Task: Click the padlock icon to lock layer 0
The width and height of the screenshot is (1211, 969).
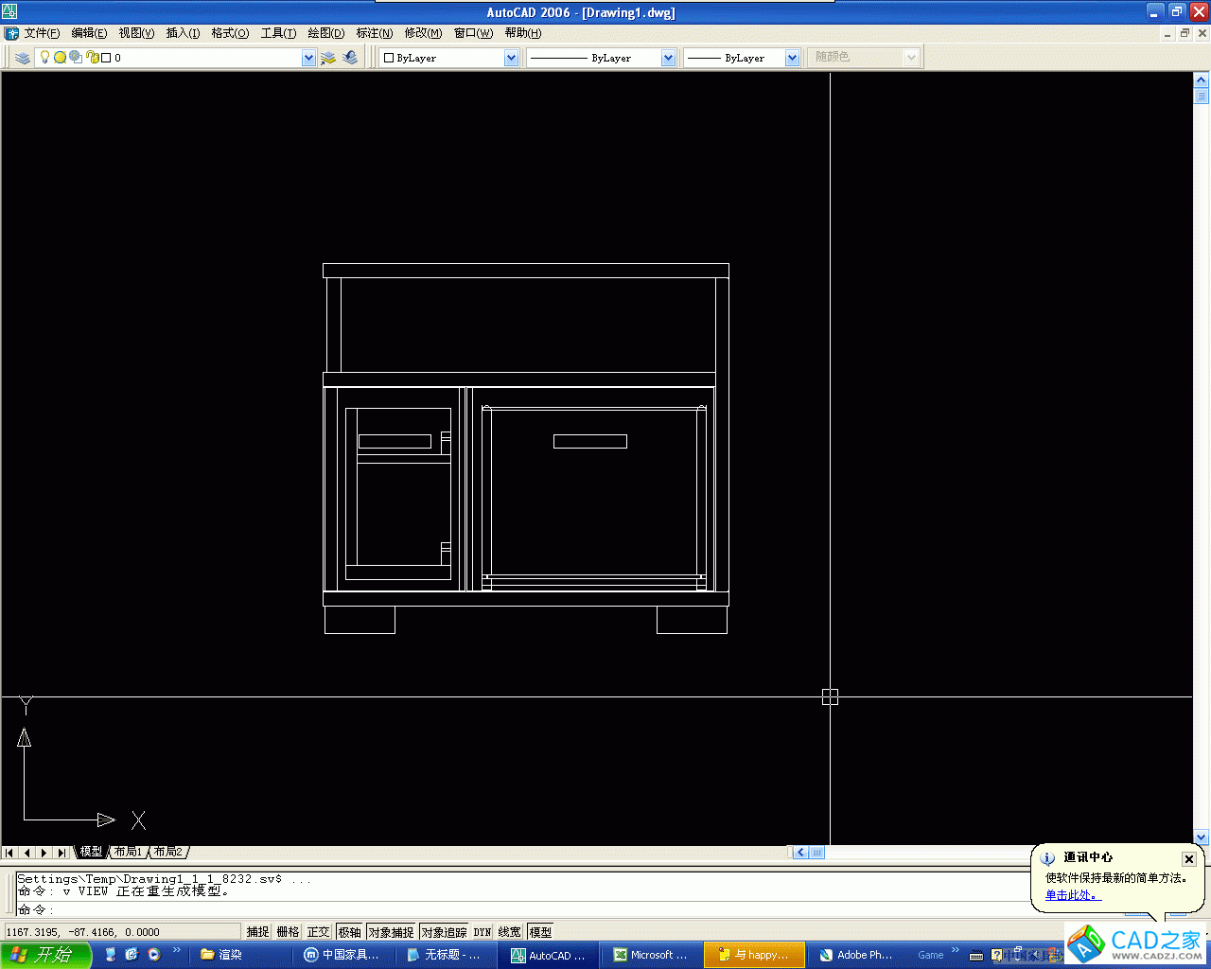Action: (x=92, y=57)
